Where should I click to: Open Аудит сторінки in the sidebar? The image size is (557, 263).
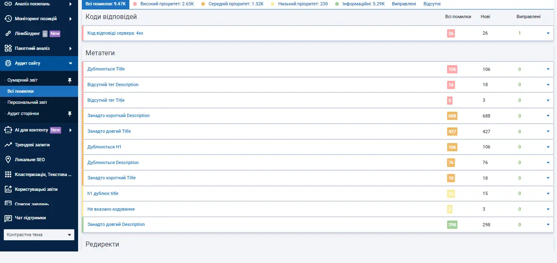23,113
